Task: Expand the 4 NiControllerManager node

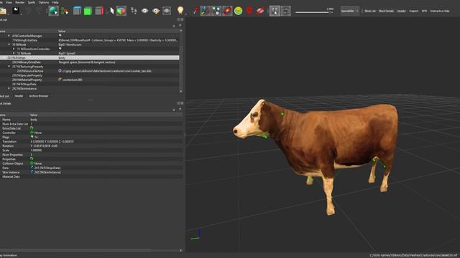Action: click(x=9, y=36)
